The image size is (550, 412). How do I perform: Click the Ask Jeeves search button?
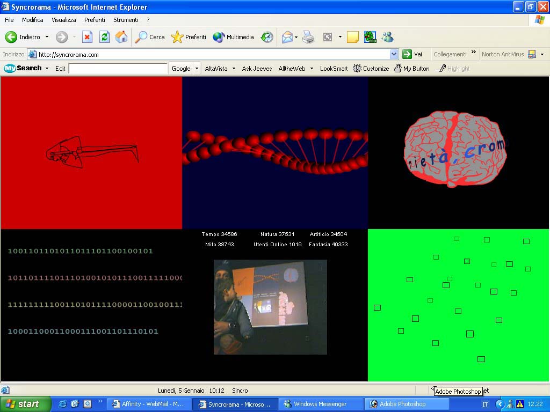tap(257, 69)
